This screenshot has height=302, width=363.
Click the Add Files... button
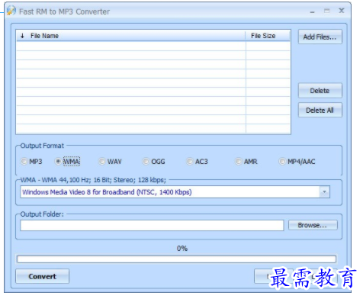click(x=320, y=37)
